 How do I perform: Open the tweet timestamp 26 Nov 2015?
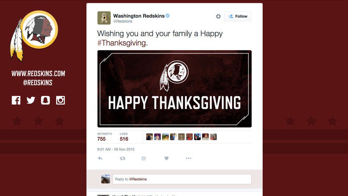point(116,149)
